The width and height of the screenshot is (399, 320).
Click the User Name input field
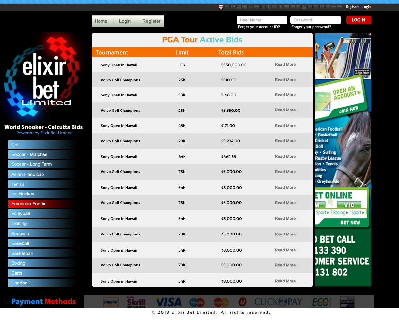(262, 20)
